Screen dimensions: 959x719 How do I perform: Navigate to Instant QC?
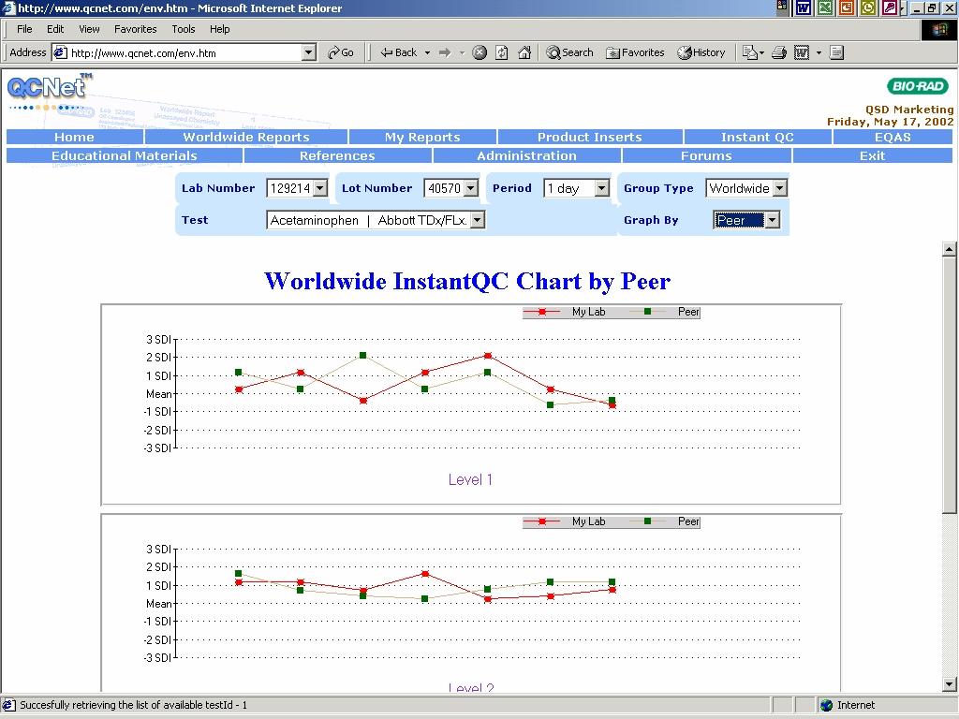click(x=757, y=137)
